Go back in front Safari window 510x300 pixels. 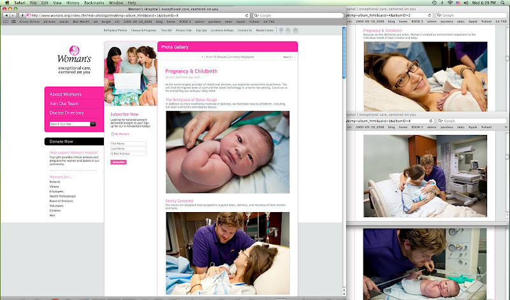click(6, 15)
